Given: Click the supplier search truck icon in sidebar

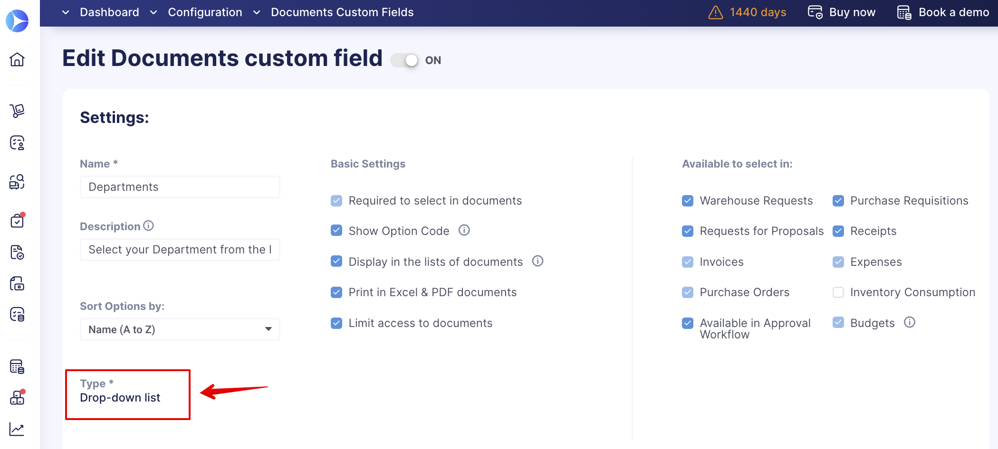Looking at the screenshot, I should 17,182.
